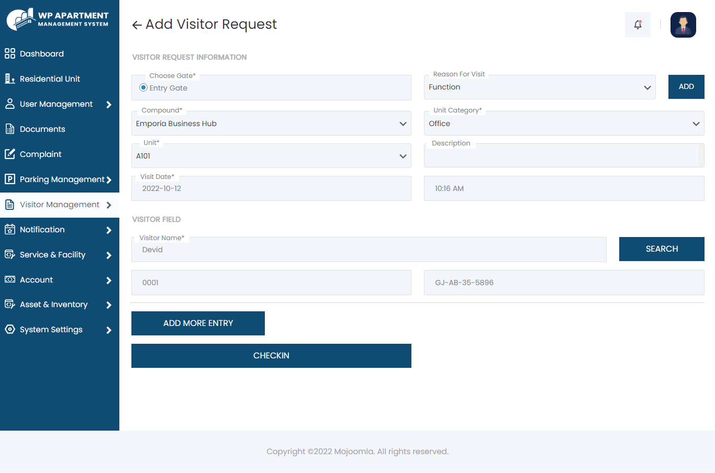Open the Dashboard menu item
This screenshot has width=715, height=473.
click(60, 53)
